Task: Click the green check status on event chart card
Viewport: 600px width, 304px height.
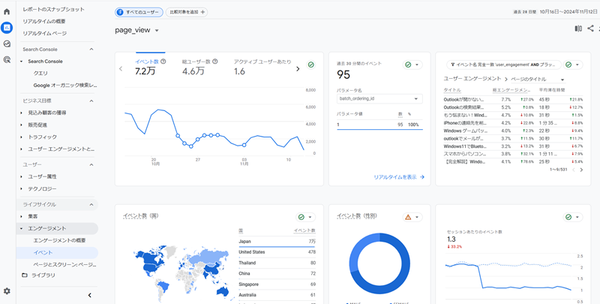Action: pos(310,65)
